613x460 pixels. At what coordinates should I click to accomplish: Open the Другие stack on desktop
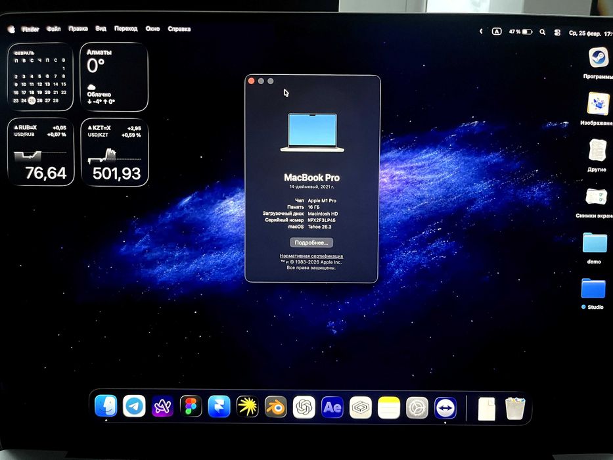point(597,150)
